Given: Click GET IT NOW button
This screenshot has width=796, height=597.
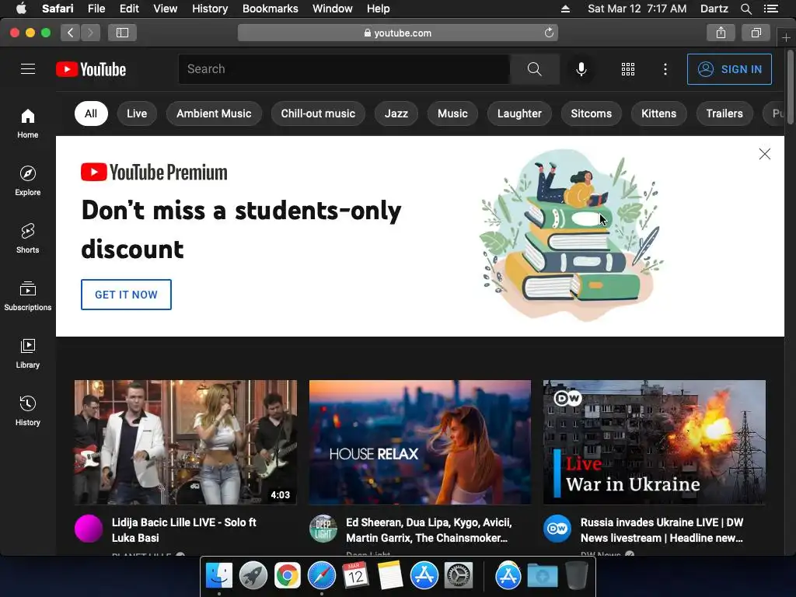Looking at the screenshot, I should (x=126, y=295).
